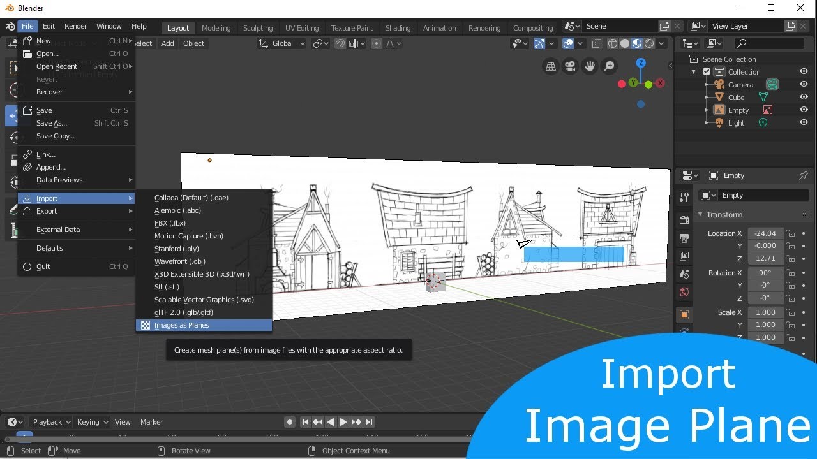Collapse the Transform panel
Screen dimensions: 817x459
pyautogui.click(x=700, y=215)
